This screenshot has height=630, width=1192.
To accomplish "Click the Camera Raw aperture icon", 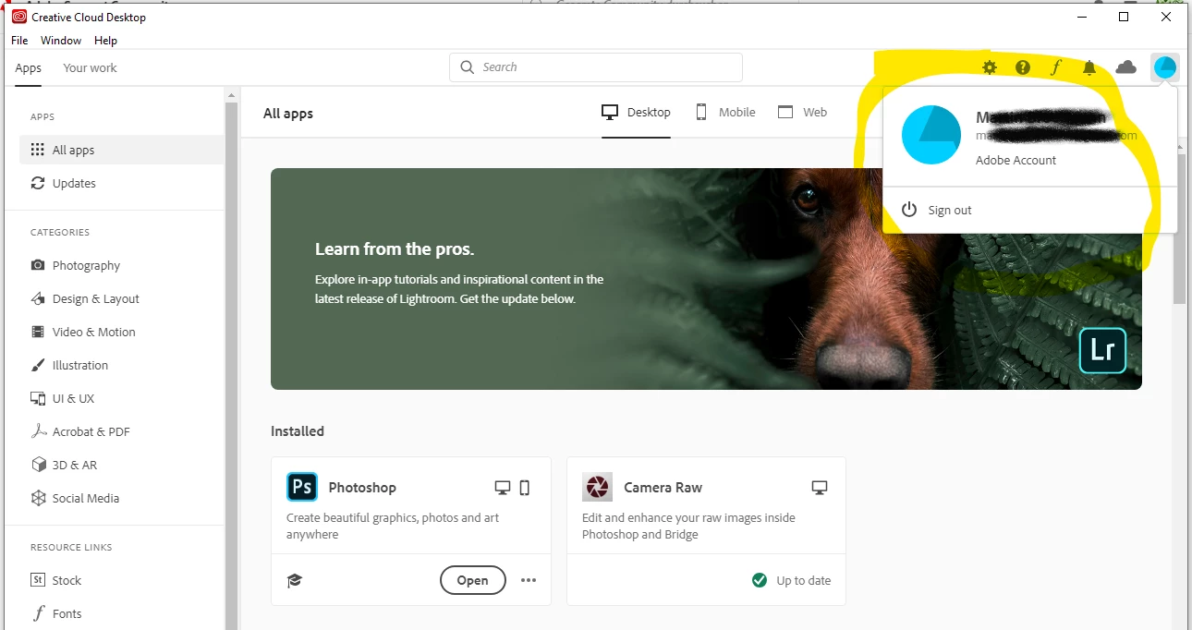I will 598,487.
